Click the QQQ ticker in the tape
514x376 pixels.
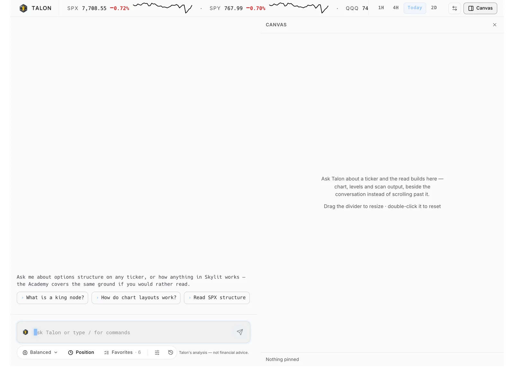click(357, 8)
